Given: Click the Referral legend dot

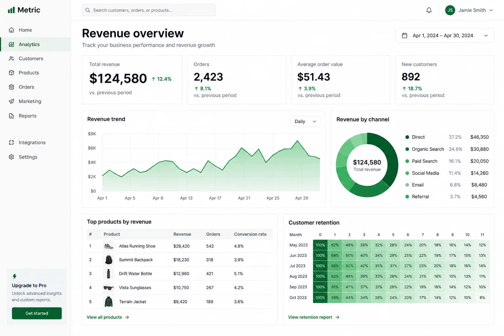Looking at the screenshot, I should 407,197.
